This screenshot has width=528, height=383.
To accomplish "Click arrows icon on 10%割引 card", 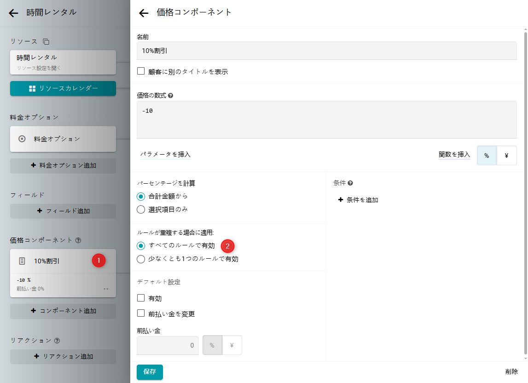I will 106,289.
